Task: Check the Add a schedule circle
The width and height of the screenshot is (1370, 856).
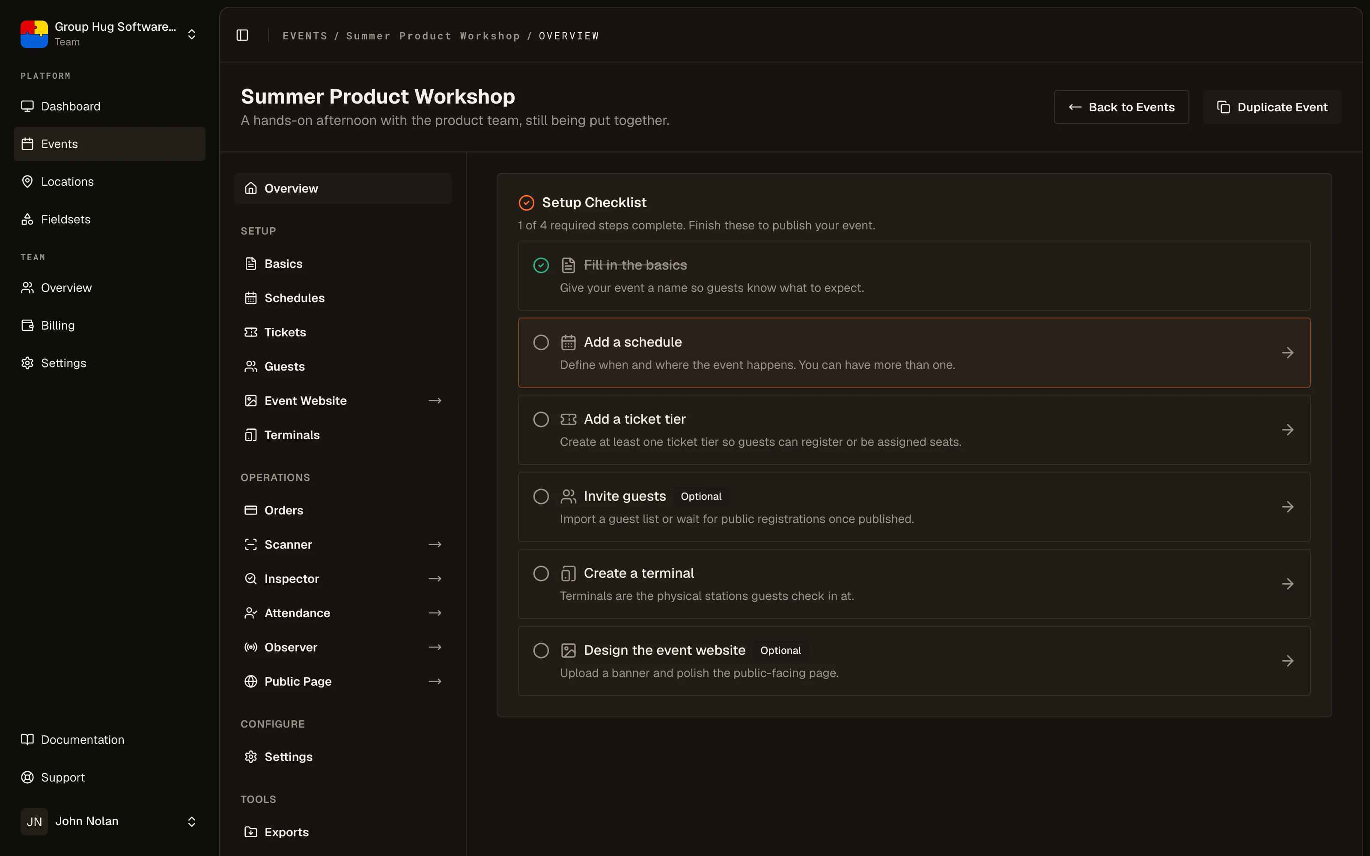Action: click(x=541, y=342)
